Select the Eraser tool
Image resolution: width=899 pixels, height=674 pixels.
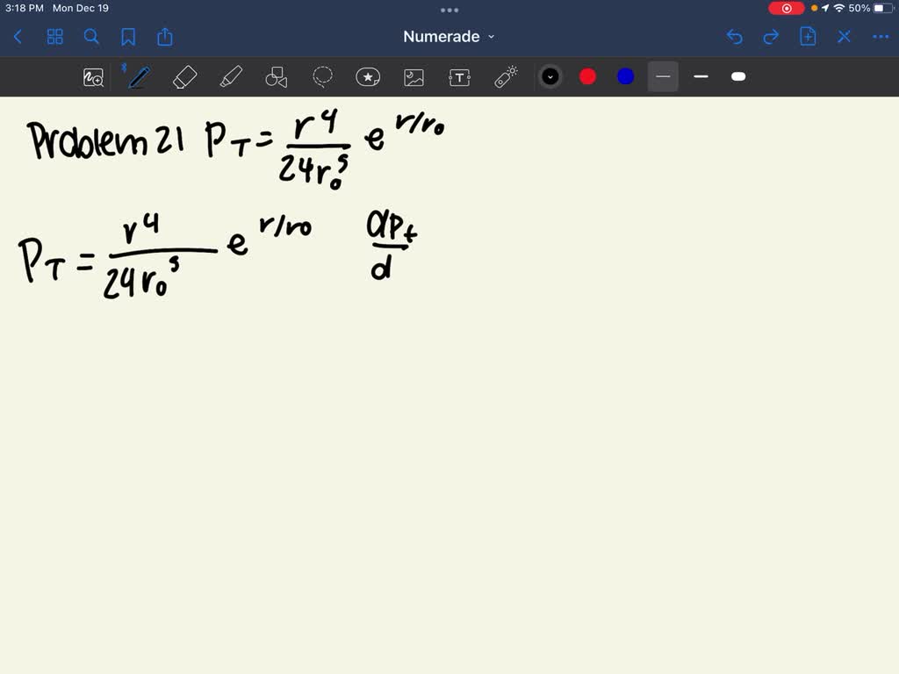(x=185, y=77)
